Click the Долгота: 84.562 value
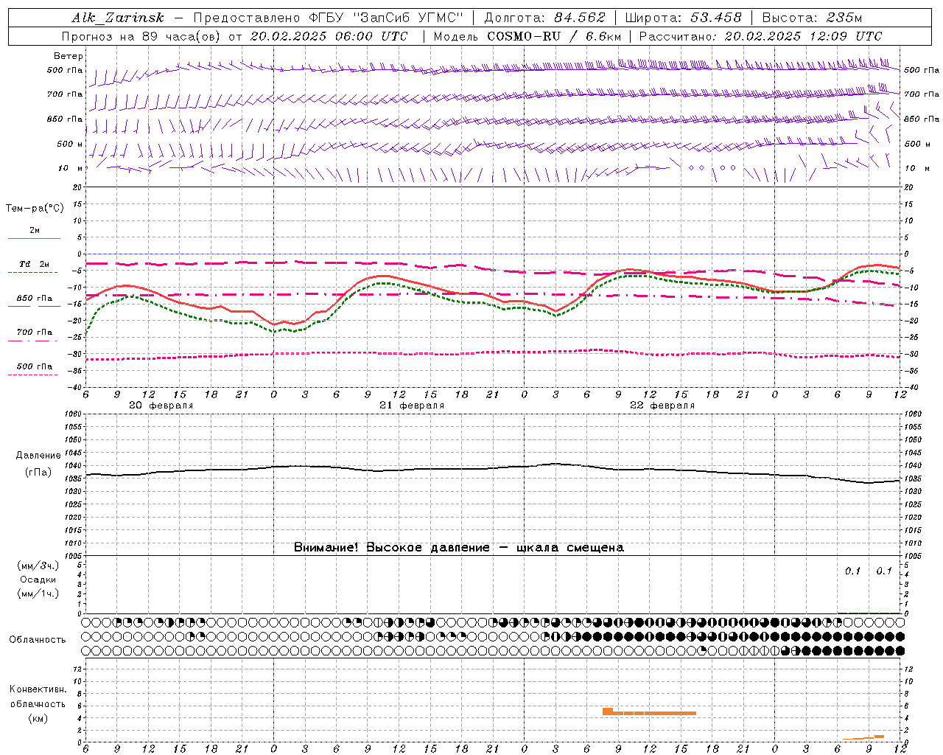 (544, 18)
